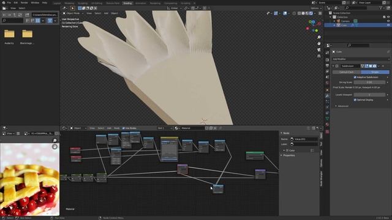Click the viewport zoom magnifier gizmo
The height and width of the screenshot is (220, 392).
pos(319,37)
